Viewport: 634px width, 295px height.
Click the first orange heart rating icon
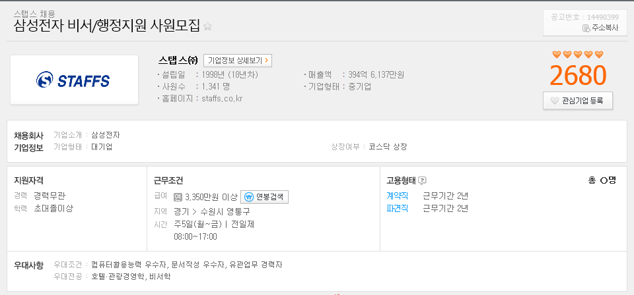[557, 55]
